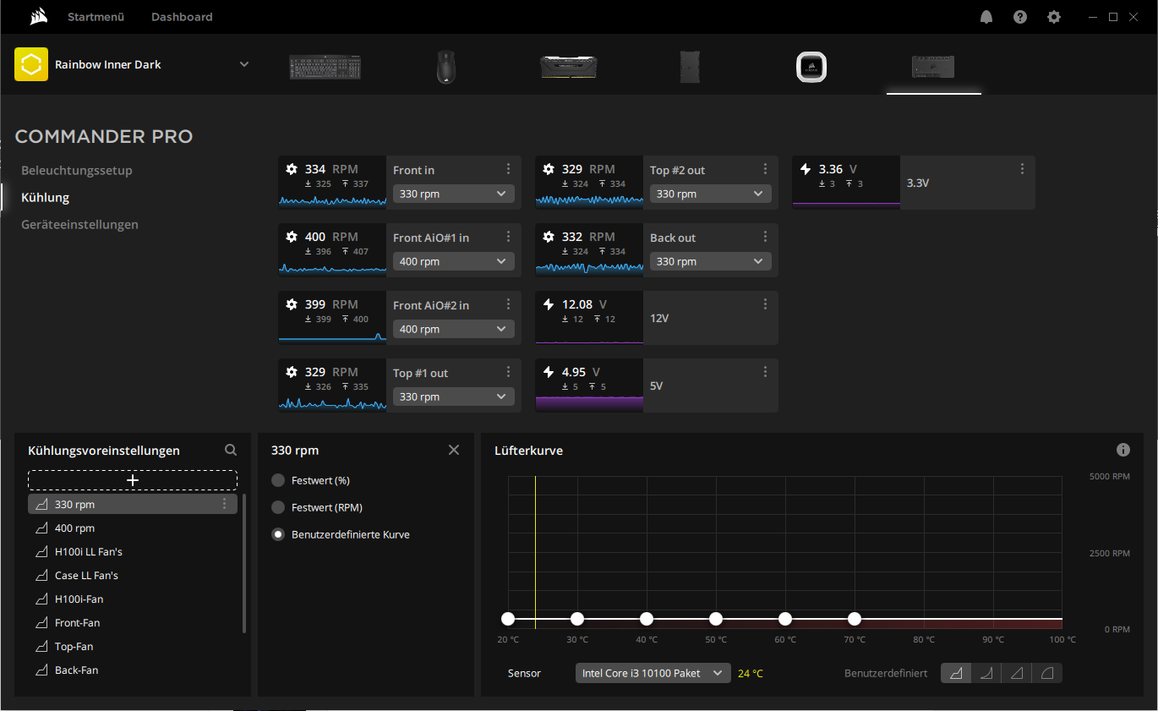Open Front in fan preset dropdown
Viewport: 1158px width, 711px height.
tap(454, 194)
